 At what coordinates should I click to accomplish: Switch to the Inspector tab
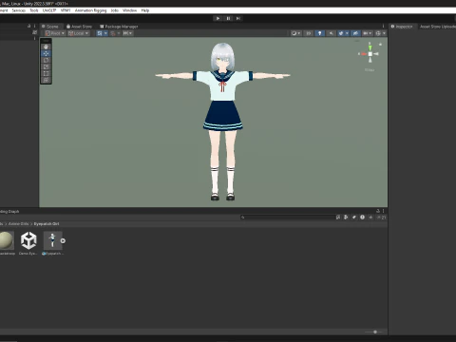pos(402,27)
